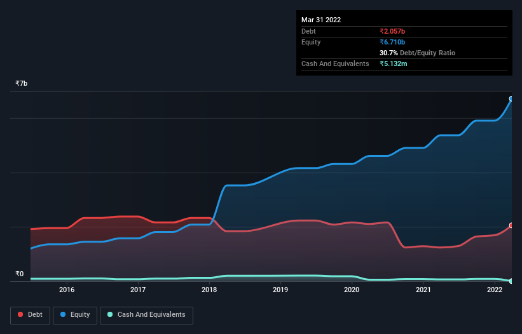Click the 2020 x-axis label

tap(352, 290)
